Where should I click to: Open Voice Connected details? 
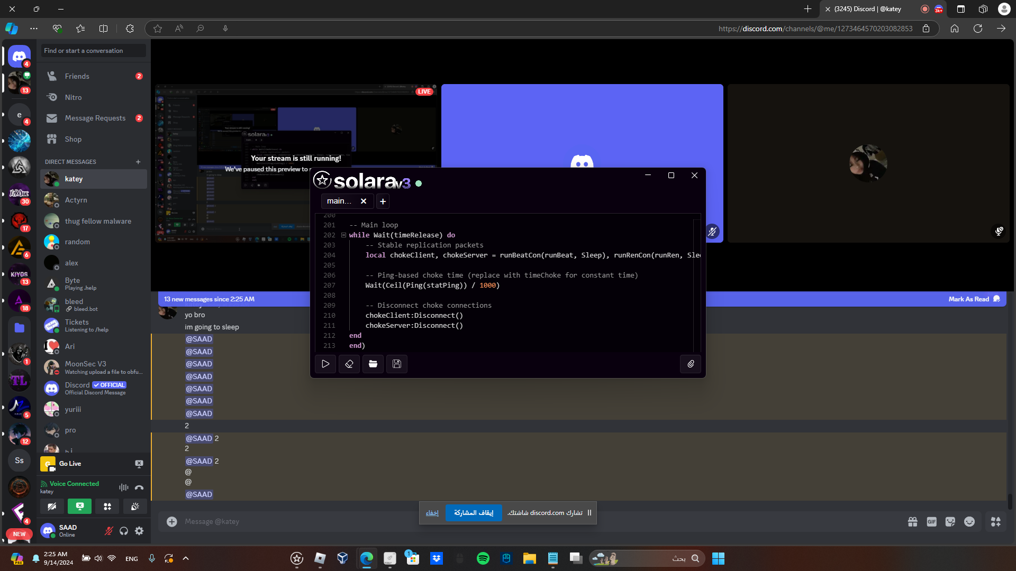click(74, 484)
